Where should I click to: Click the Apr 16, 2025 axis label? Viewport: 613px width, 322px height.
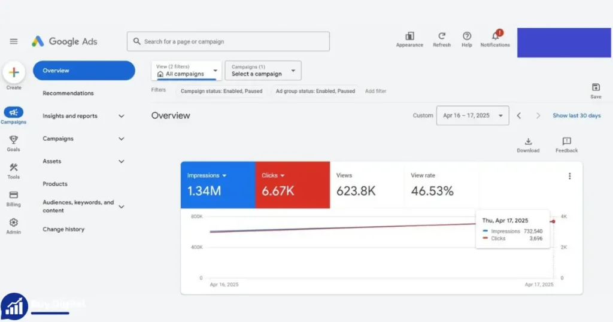click(224, 284)
